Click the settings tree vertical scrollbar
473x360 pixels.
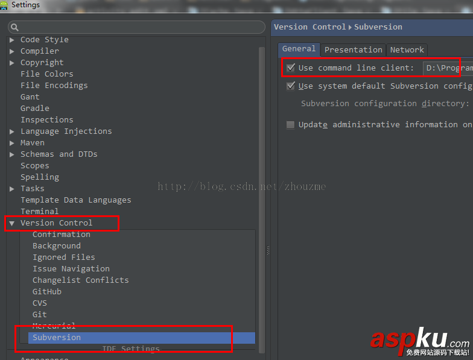(262, 199)
